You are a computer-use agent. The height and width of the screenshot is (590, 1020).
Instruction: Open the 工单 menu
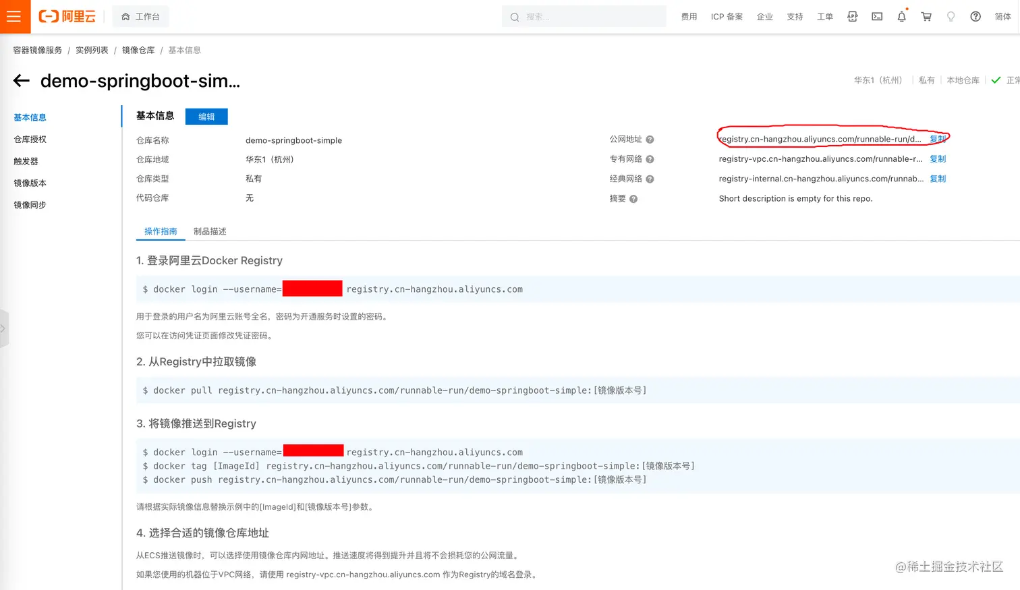tap(825, 16)
